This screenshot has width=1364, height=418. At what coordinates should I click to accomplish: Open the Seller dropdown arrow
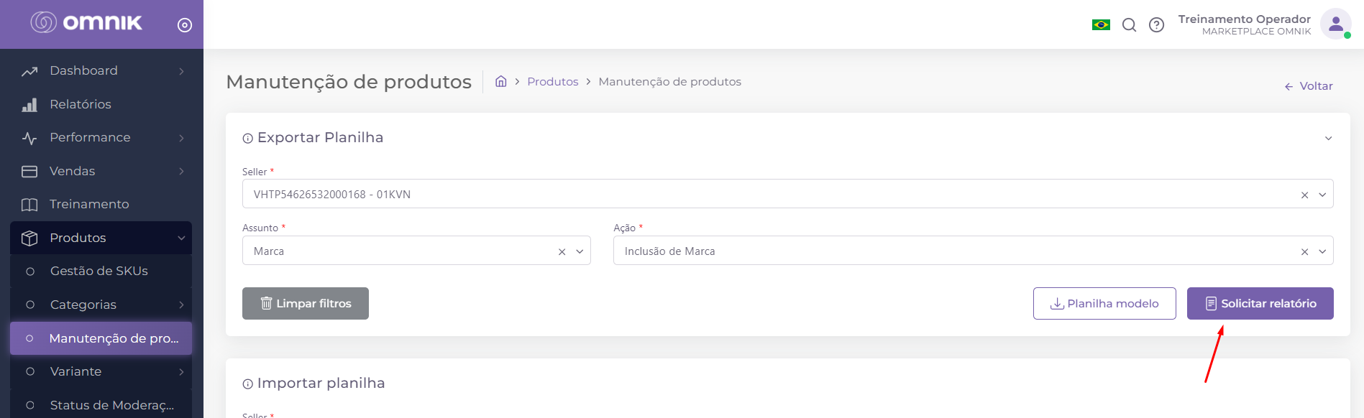coord(1322,195)
